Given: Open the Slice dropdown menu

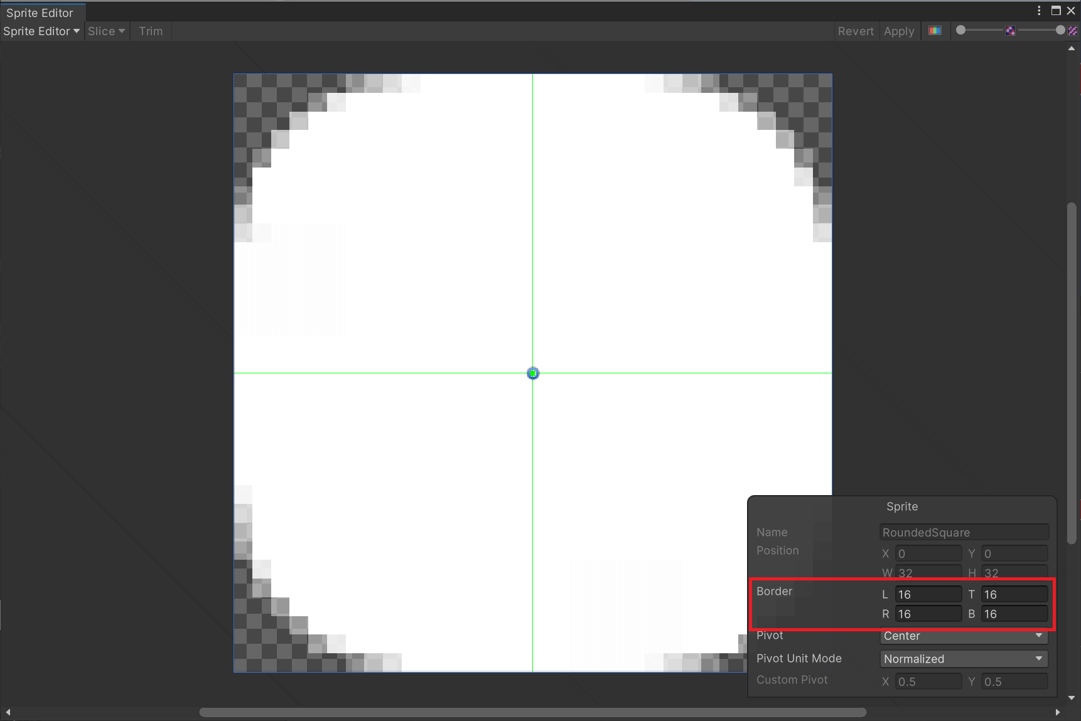Looking at the screenshot, I should 107,31.
